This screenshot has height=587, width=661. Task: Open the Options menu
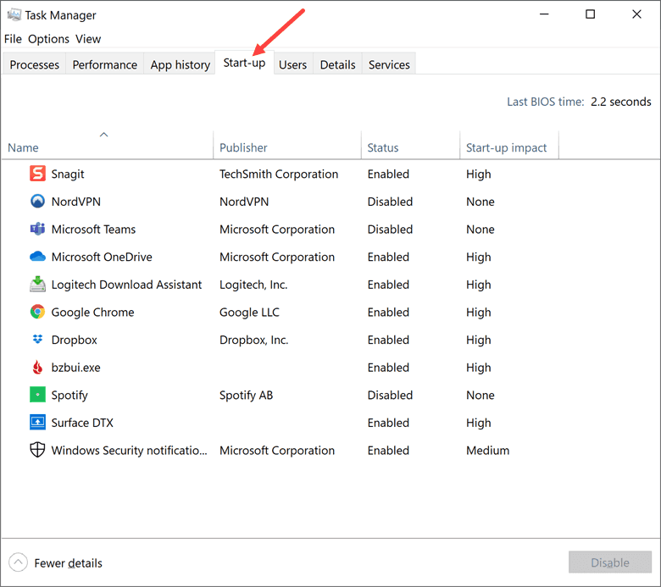tap(48, 39)
